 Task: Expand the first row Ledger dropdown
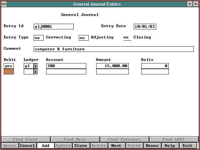[36, 66]
